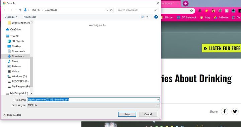Click the search magnifier in Search Downloads
Viewport: 241px width, 127px height.
(155, 10)
